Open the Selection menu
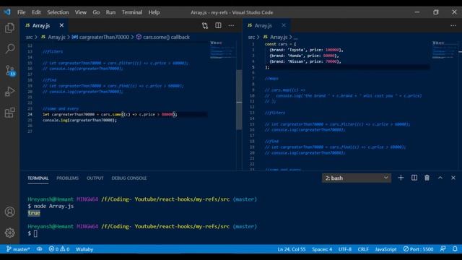This screenshot has width=462, height=260. (58, 12)
